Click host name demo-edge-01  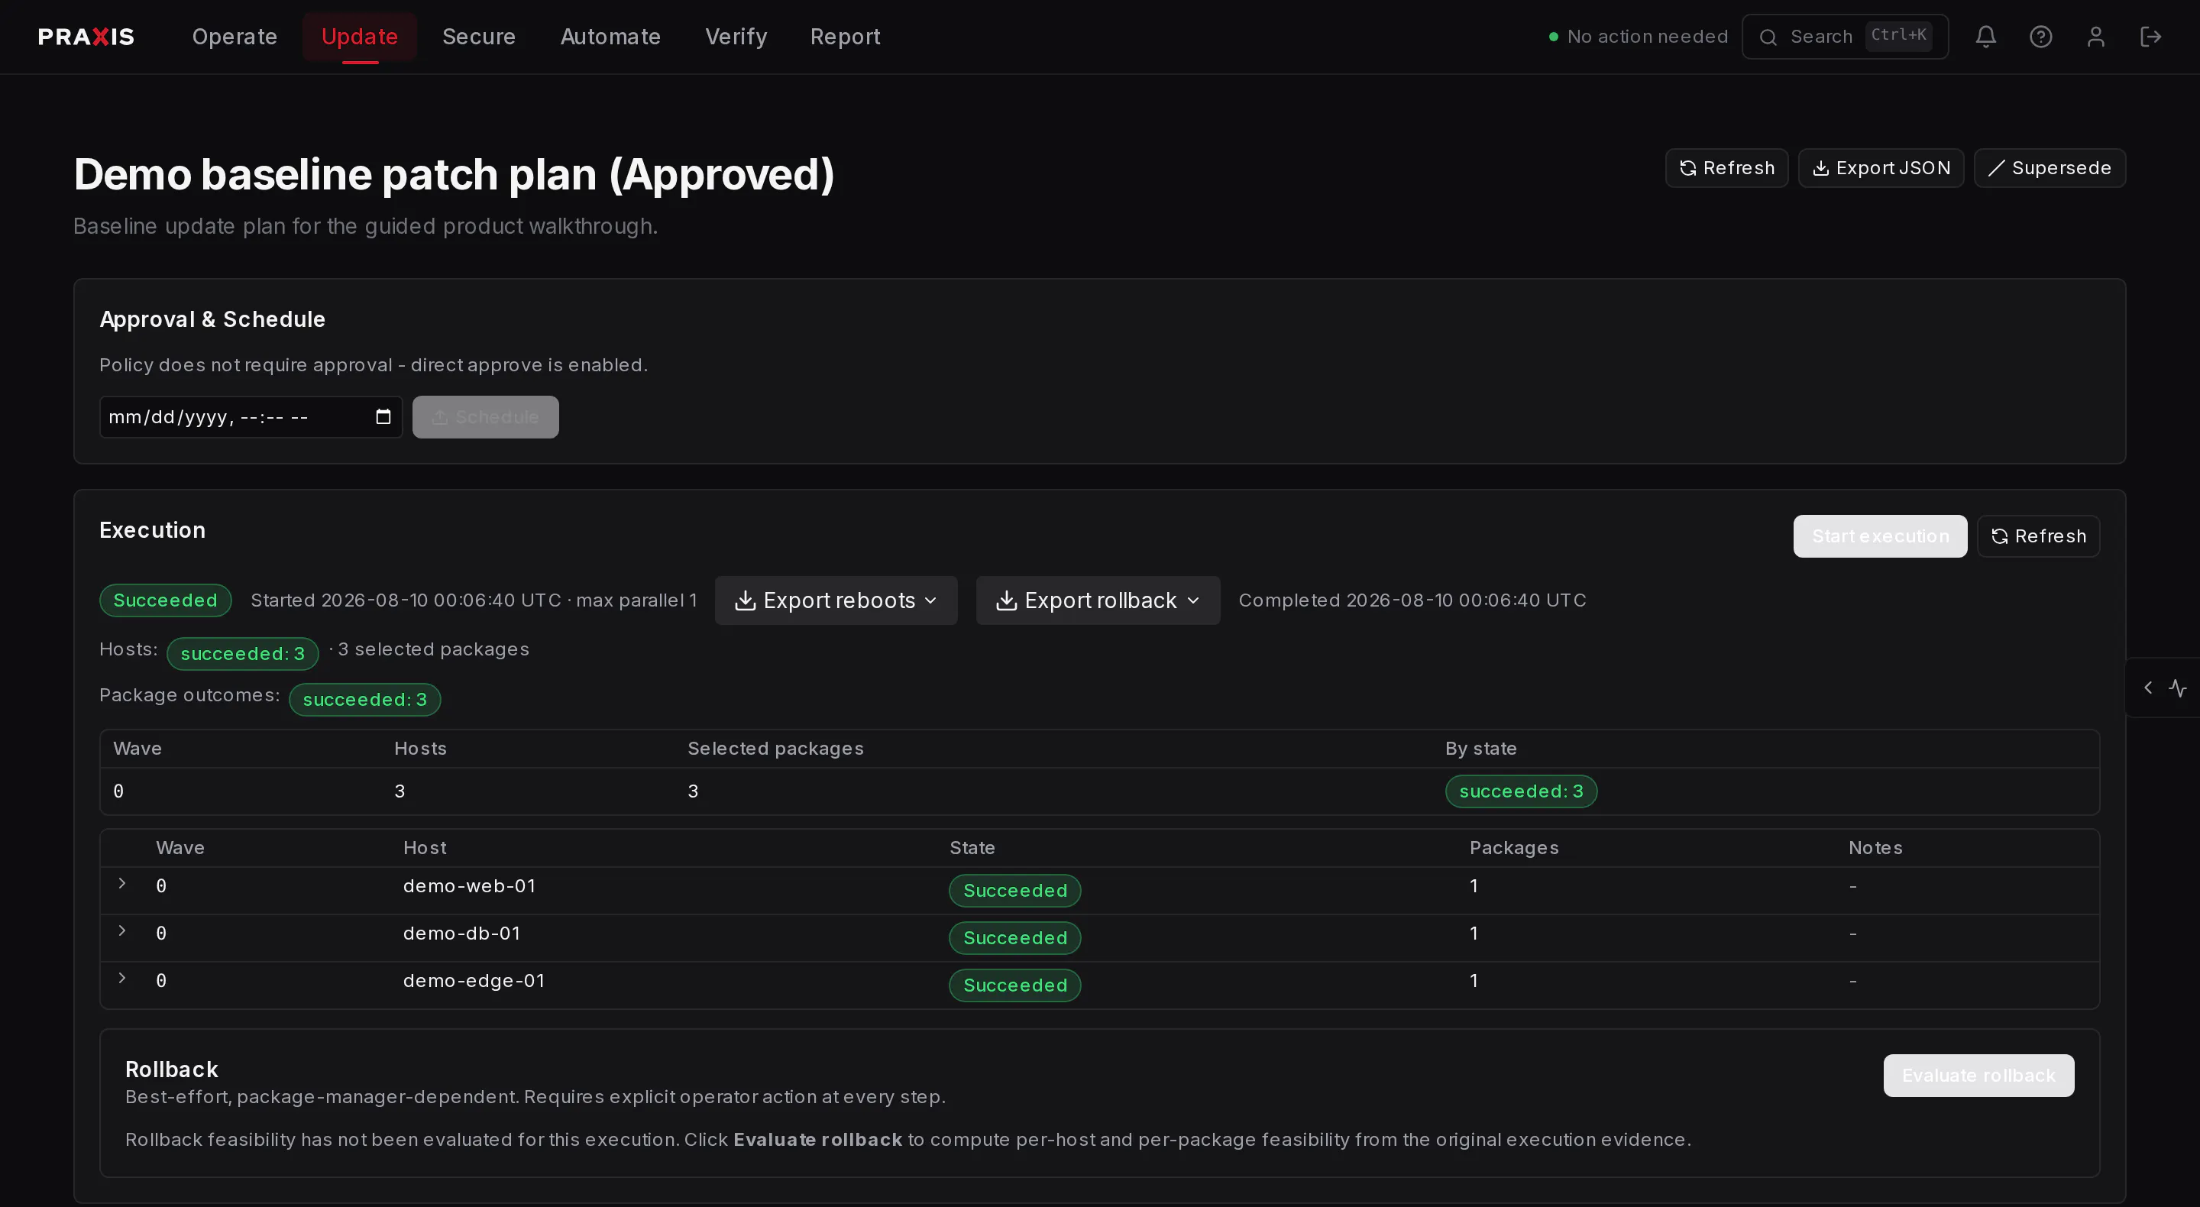pos(473,981)
